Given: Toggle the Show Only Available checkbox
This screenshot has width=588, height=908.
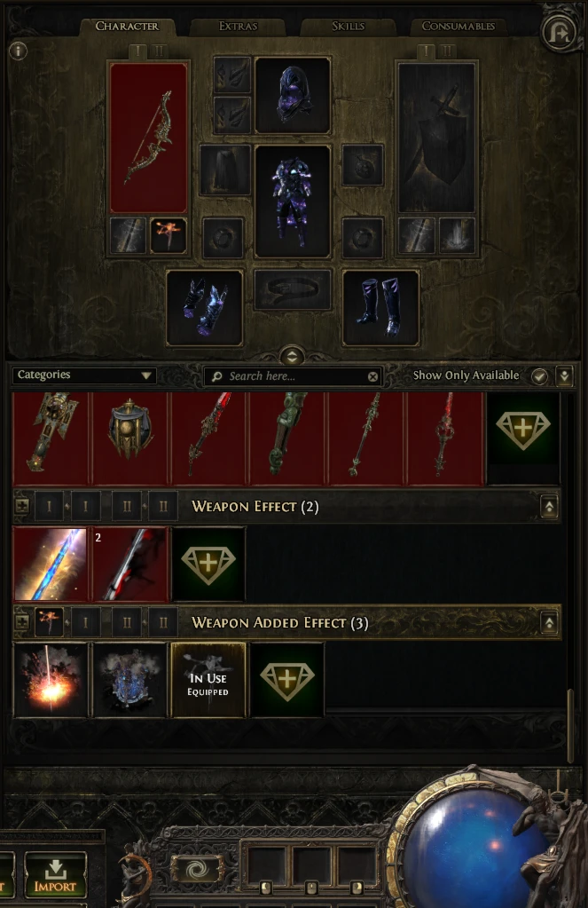Looking at the screenshot, I should (x=539, y=375).
